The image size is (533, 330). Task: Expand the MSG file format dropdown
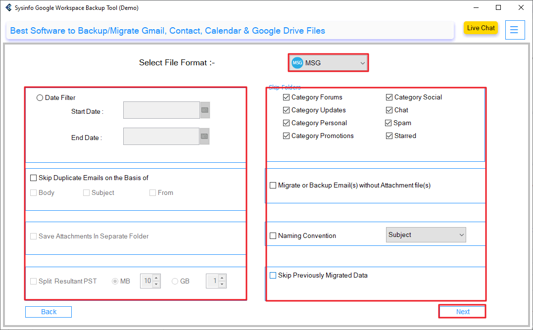[362, 63]
